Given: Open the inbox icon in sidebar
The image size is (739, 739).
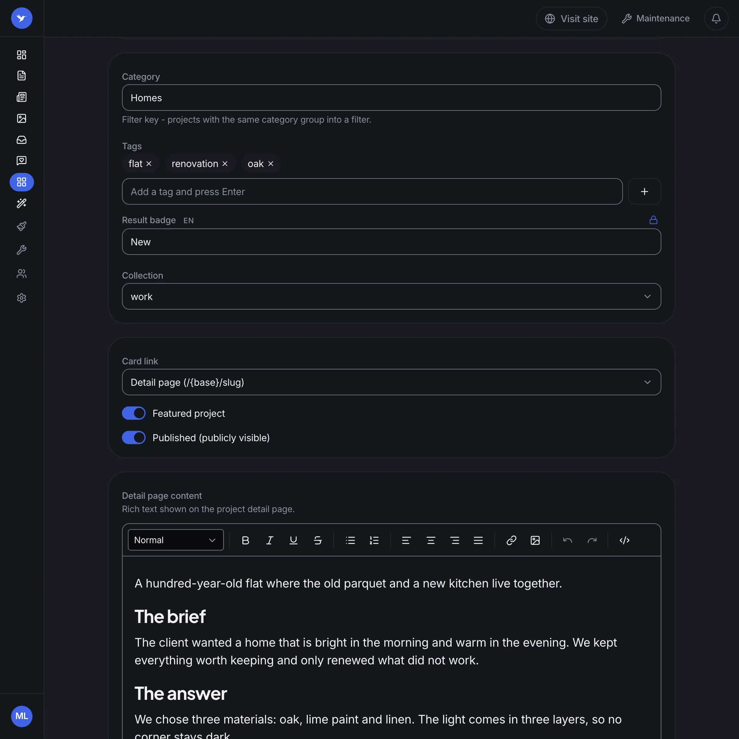Looking at the screenshot, I should (x=21, y=140).
